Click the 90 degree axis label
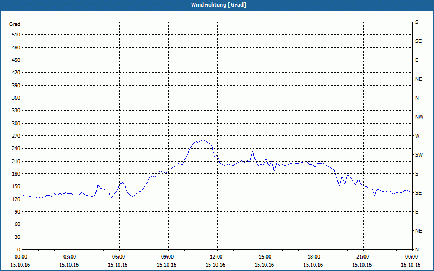This screenshot has height=271, width=434. point(17,212)
